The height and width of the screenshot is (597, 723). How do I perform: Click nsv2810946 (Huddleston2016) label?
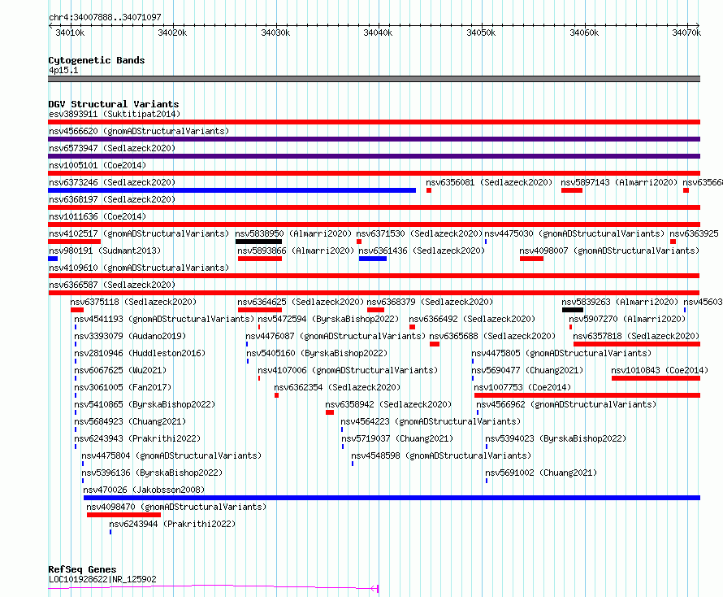(140, 353)
